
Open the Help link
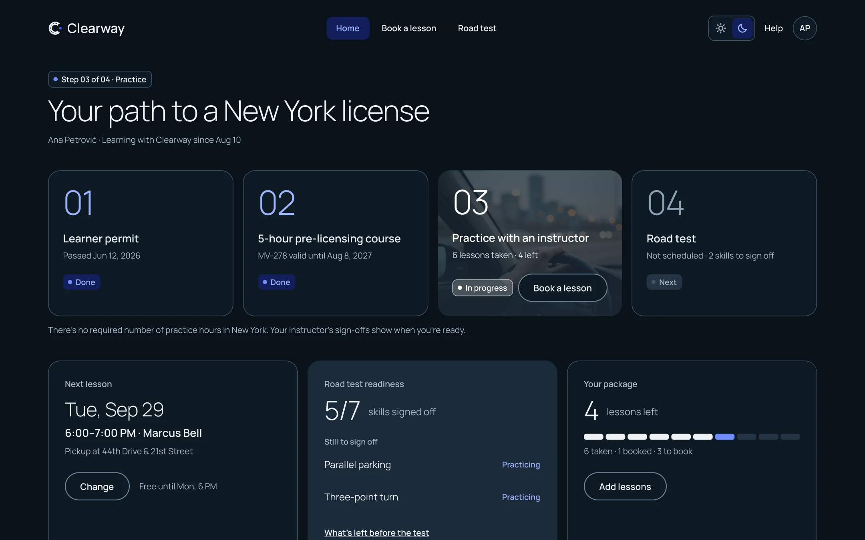coord(773,28)
